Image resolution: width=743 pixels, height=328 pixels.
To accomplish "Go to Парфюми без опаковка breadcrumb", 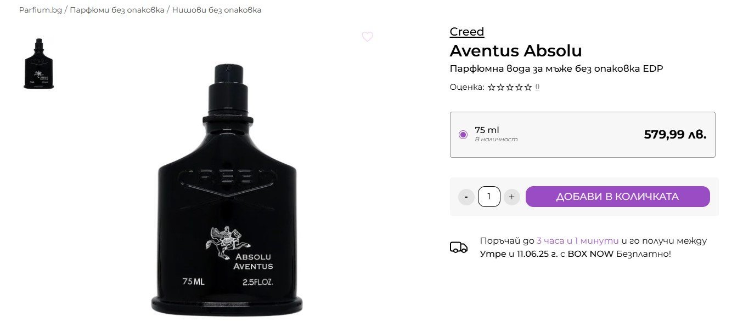I will point(117,10).
